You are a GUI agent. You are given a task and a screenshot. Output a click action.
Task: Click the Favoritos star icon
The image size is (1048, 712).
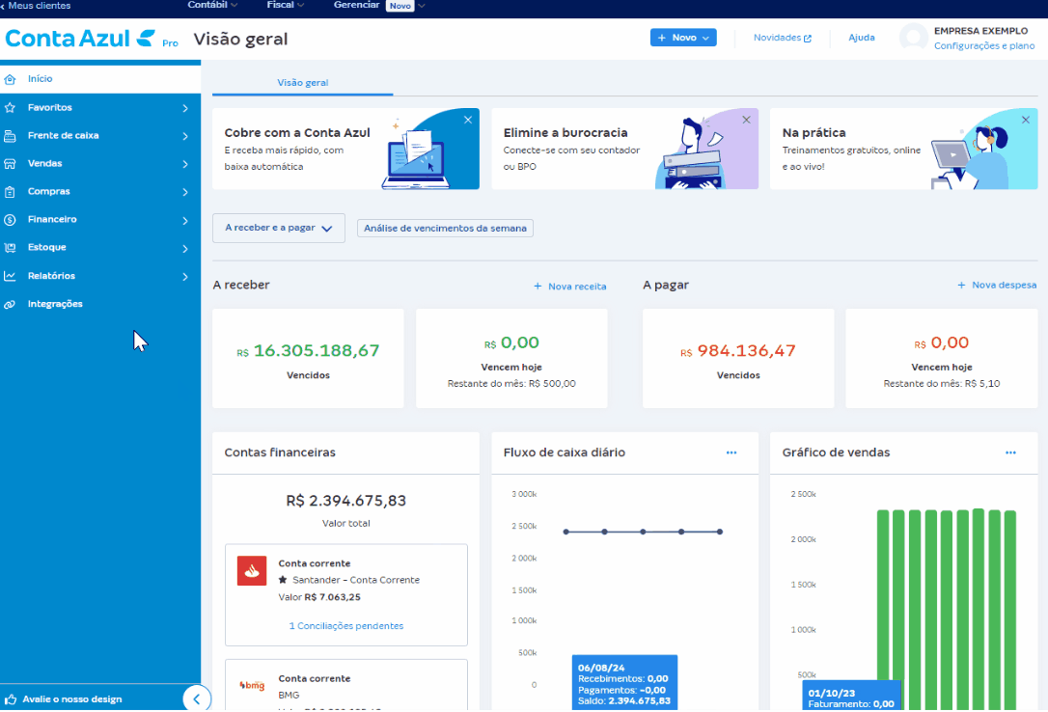click(10, 107)
